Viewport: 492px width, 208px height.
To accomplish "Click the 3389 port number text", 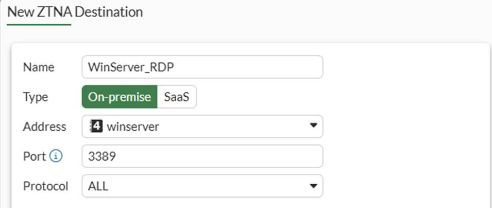I will click(x=101, y=157).
